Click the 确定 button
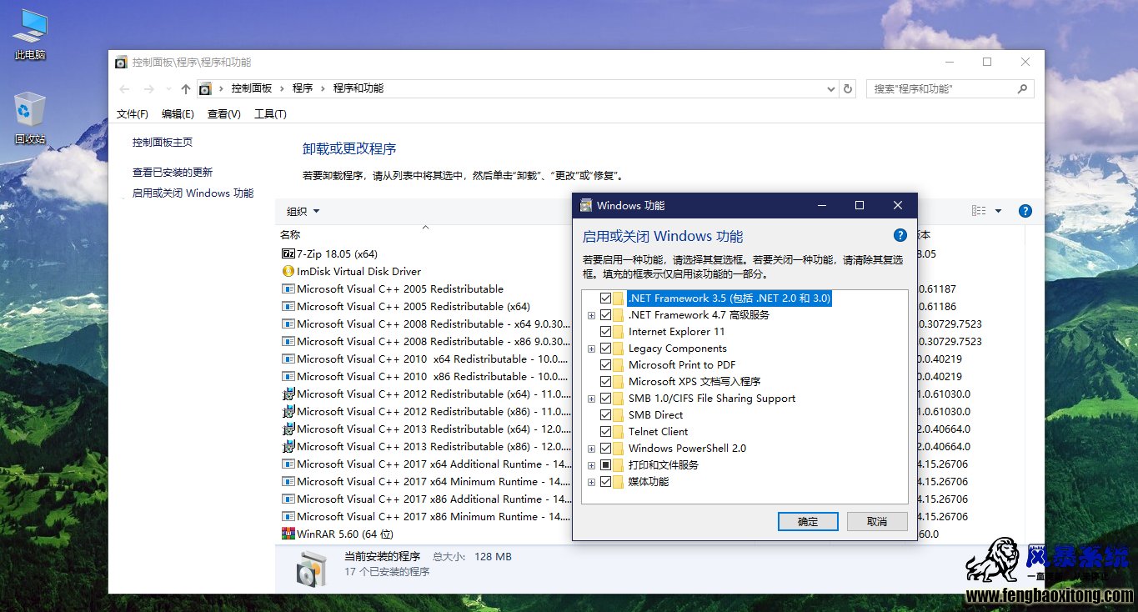The width and height of the screenshot is (1138, 612). pyautogui.click(x=808, y=521)
